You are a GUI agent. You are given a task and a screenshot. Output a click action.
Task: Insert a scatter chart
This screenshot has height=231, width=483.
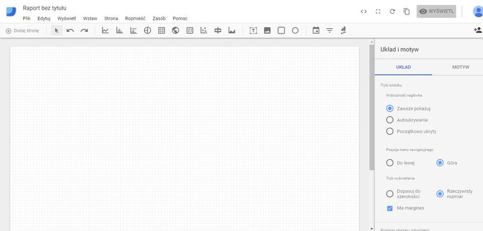click(204, 31)
